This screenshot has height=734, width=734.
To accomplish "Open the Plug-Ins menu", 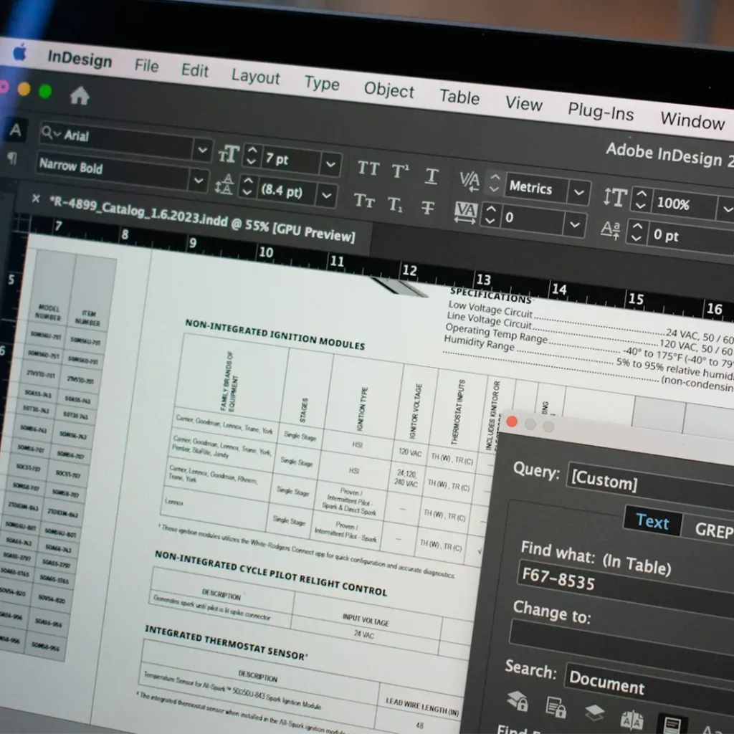I will point(601,111).
